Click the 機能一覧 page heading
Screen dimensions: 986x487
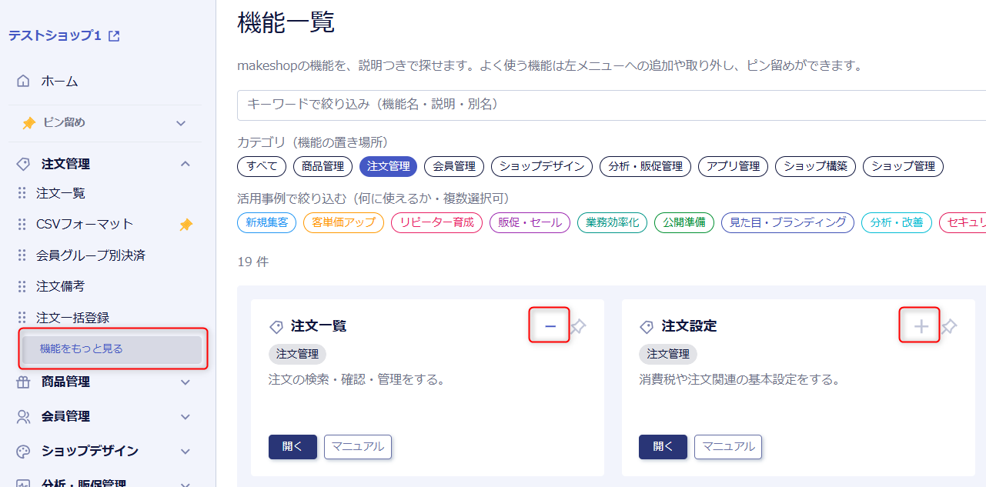(x=286, y=22)
